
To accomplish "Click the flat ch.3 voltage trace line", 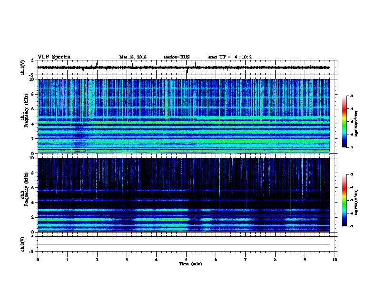I will pyautogui.click(x=183, y=244).
